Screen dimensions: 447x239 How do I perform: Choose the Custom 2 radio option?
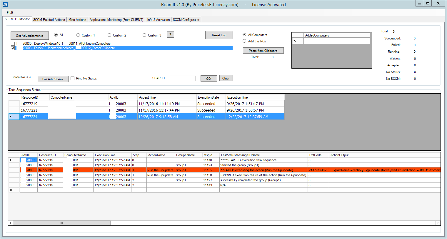[109, 35]
